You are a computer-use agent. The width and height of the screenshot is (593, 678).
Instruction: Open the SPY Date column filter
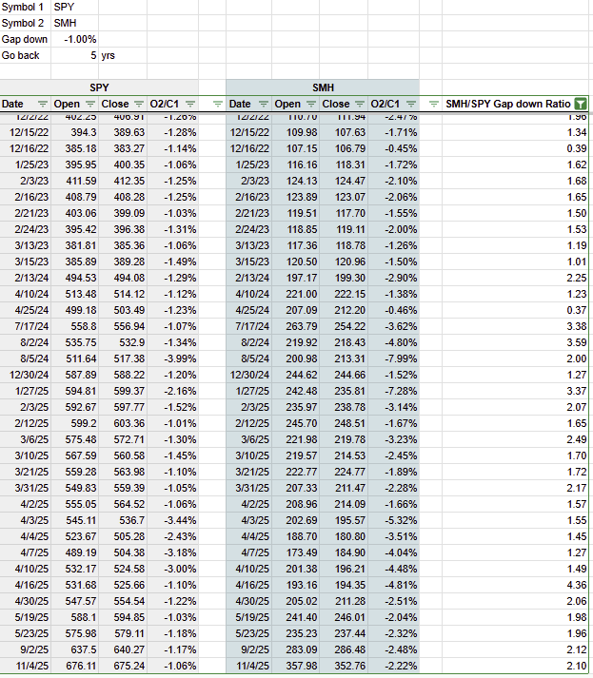43,104
